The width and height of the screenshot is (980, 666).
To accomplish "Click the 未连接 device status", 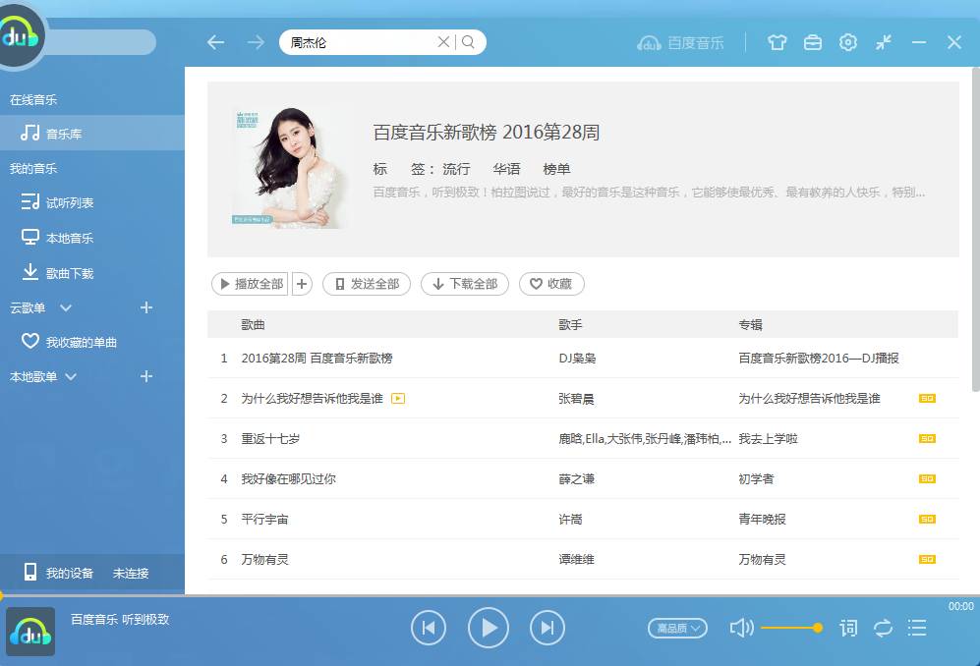I will [131, 573].
